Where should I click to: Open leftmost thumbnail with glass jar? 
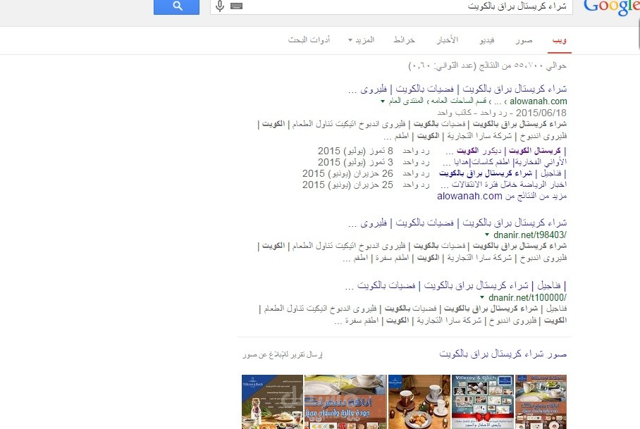[272, 402]
